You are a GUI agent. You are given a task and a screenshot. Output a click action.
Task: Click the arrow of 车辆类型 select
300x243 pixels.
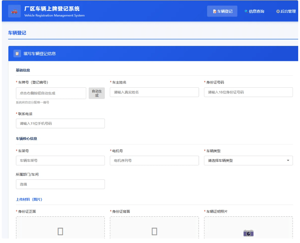[288, 160]
